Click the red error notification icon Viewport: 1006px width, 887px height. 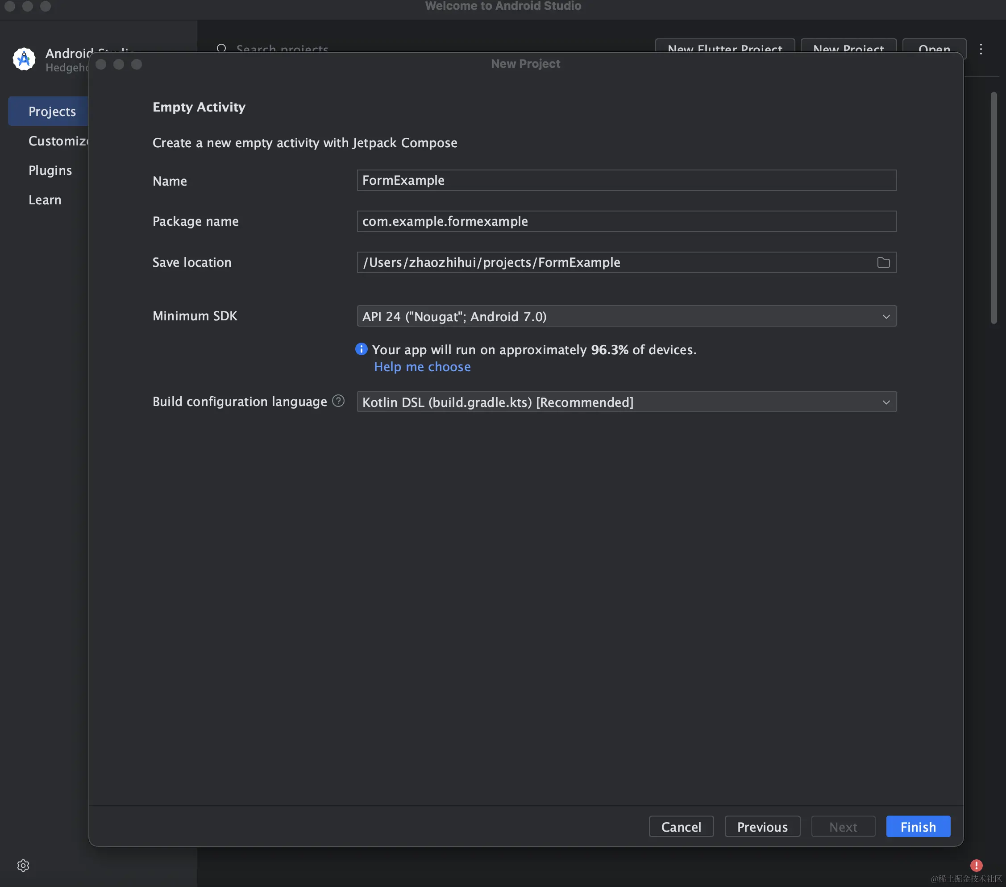pos(977,865)
